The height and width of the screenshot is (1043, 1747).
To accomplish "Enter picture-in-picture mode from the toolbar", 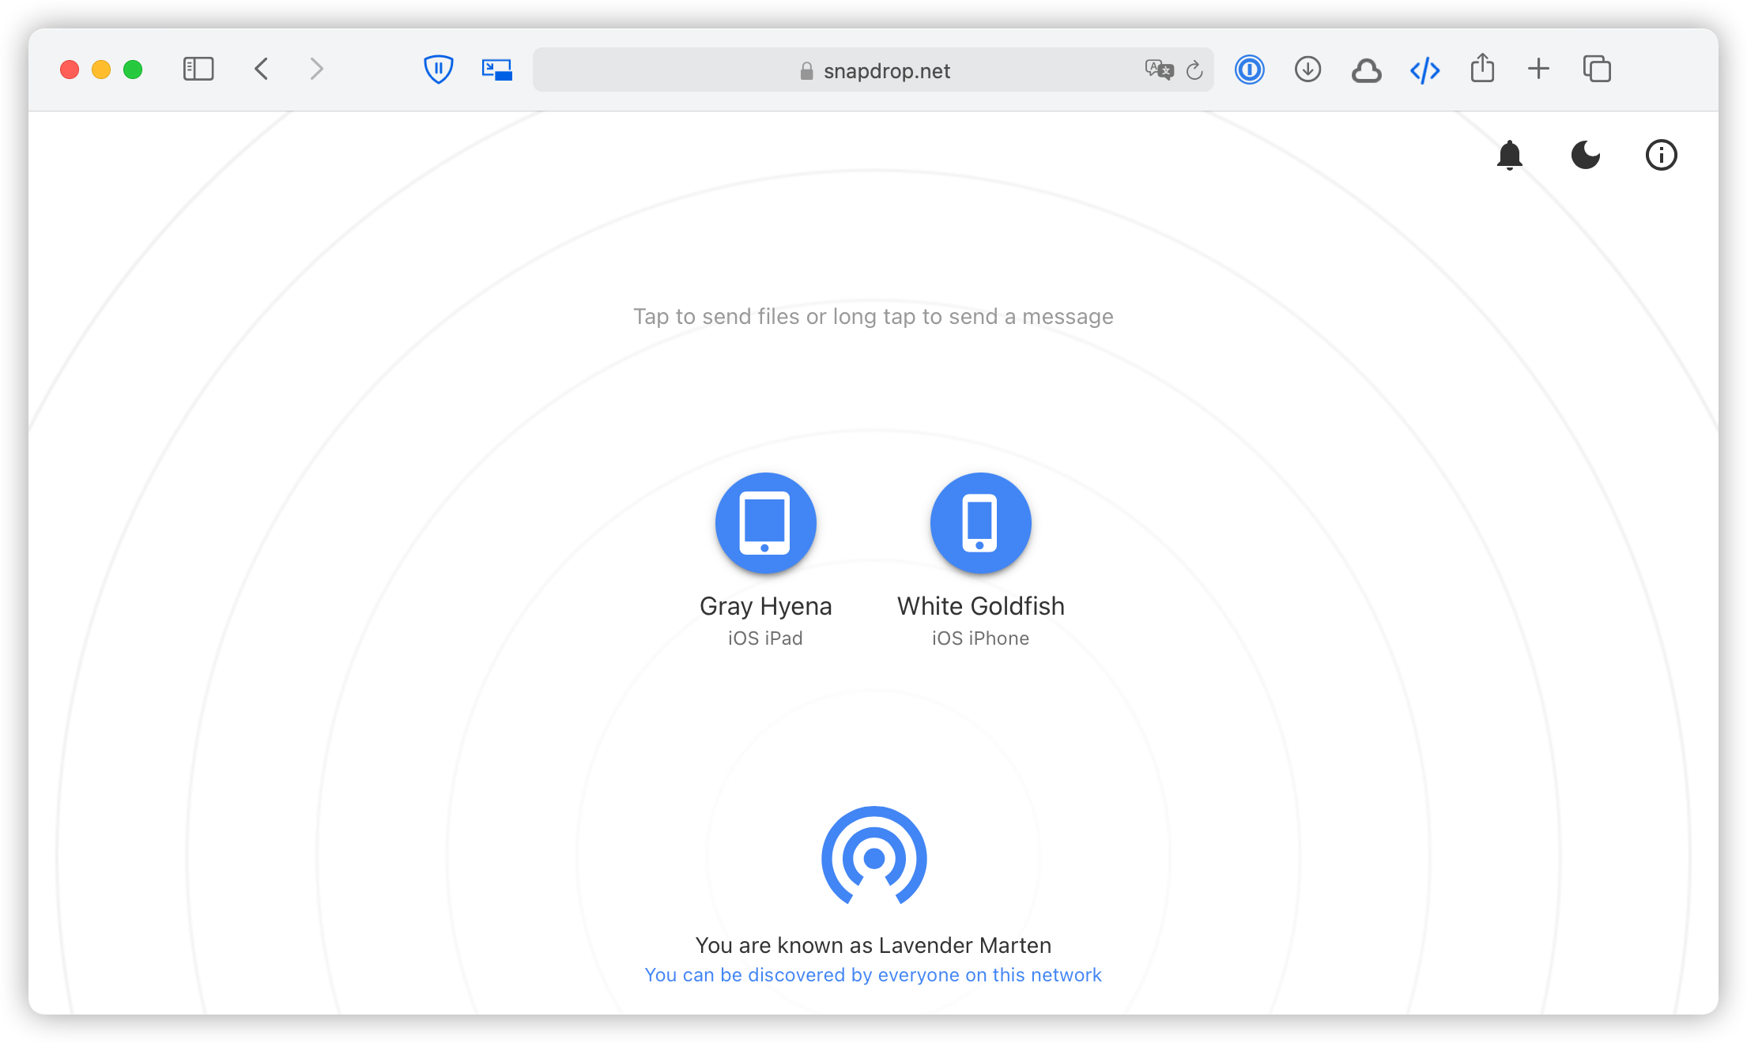I will click(497, 70).
